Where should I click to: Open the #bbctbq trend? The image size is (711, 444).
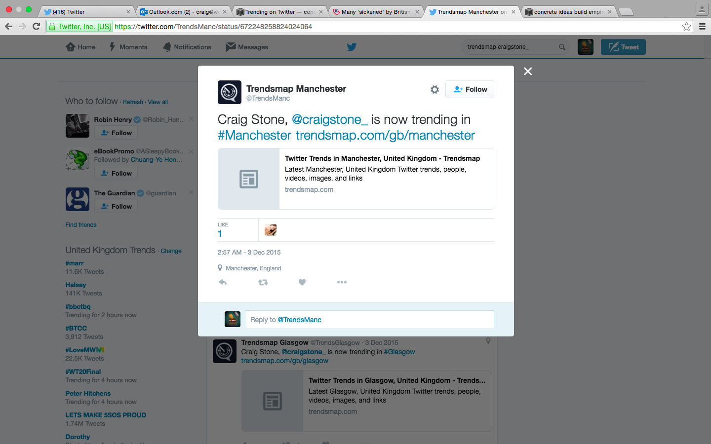pos(78,306)
